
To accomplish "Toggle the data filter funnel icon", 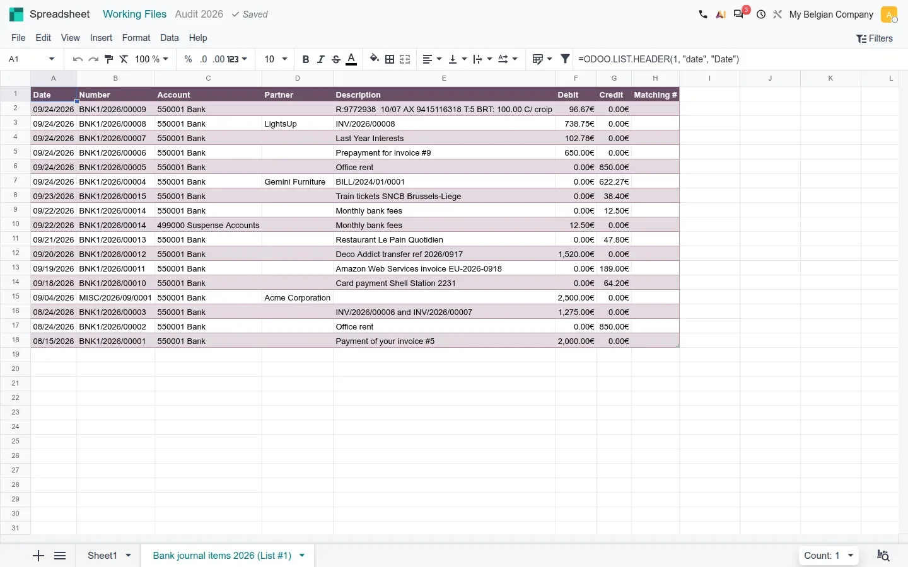I will click(x=565, y=59).
